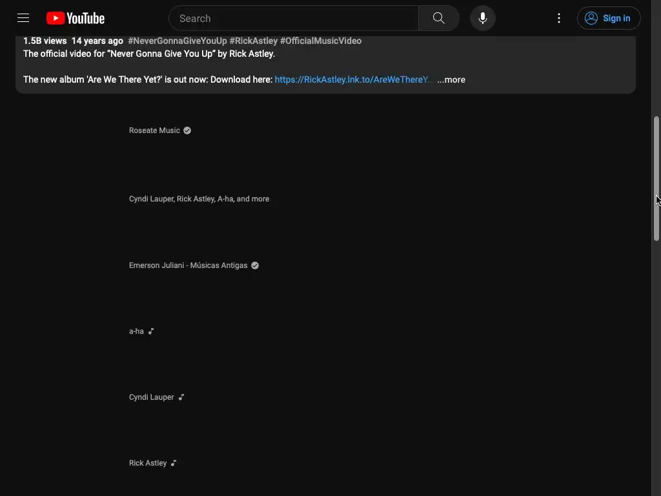Open the RickAstley.lnk.to album link
This screenshot has width=661, height=496.
(353, 79)
